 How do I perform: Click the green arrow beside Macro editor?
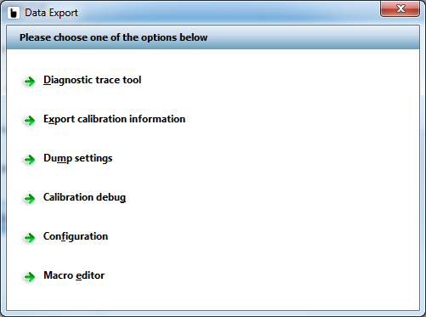(x=30, y=277)
